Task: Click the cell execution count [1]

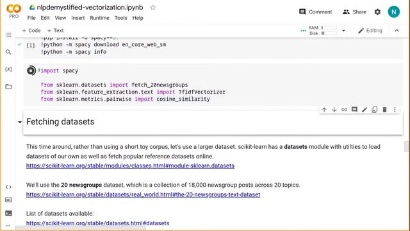Action: coord(31,46)
